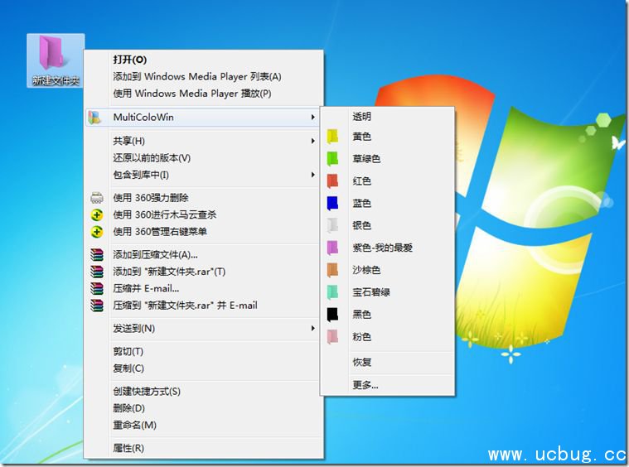
Task: Click the 使用 360管理右键菜单 text entry
Action: pos(160,232)
